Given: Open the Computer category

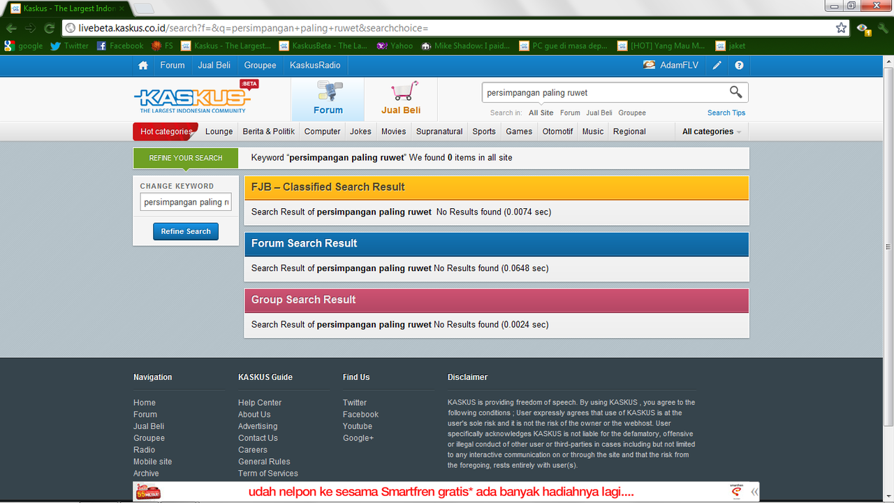Looking at the screenshot, I should pyautogui.click(x=322, y=131).
